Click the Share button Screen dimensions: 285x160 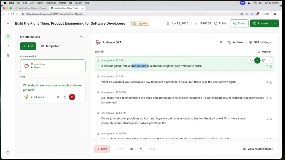[x=239, y=23]
